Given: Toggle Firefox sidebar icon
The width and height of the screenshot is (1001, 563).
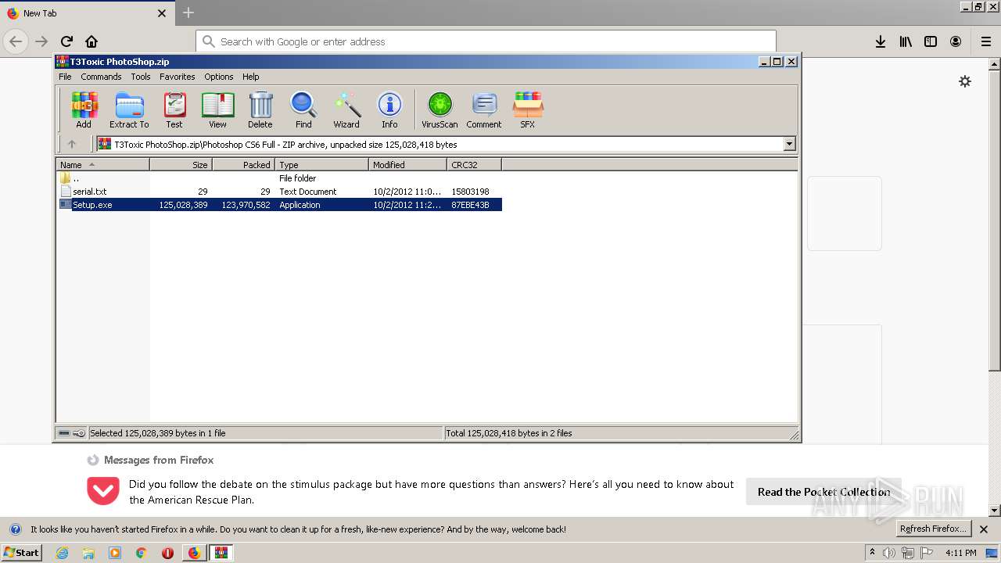Looking at the screenshot, I should click(931, 41).
